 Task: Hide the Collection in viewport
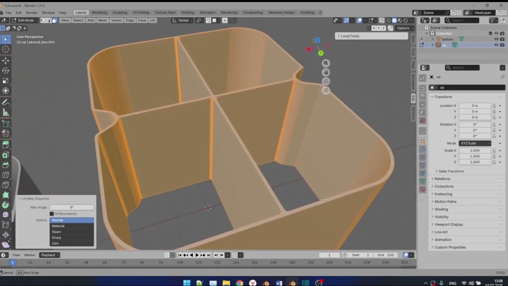[496, 33]
